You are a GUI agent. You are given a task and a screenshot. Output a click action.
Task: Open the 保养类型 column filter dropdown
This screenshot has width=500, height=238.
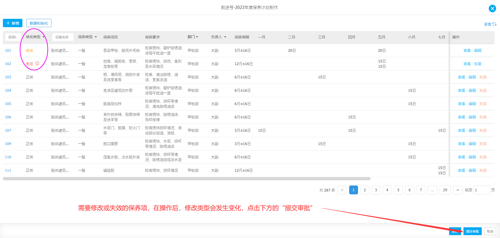click(x=96, y=37)
